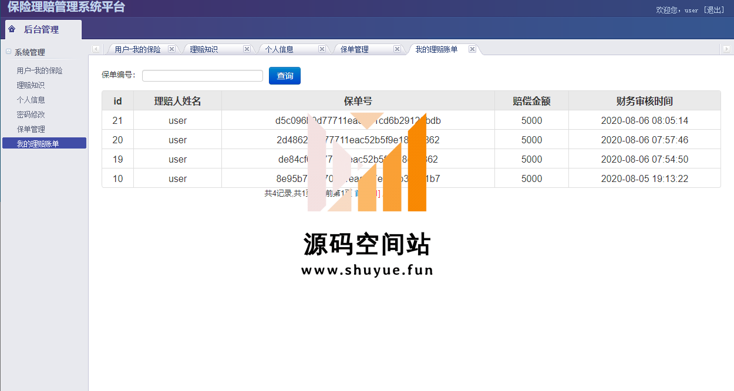
Task: Close the 个人信息 tab
Action: point(322,49)
